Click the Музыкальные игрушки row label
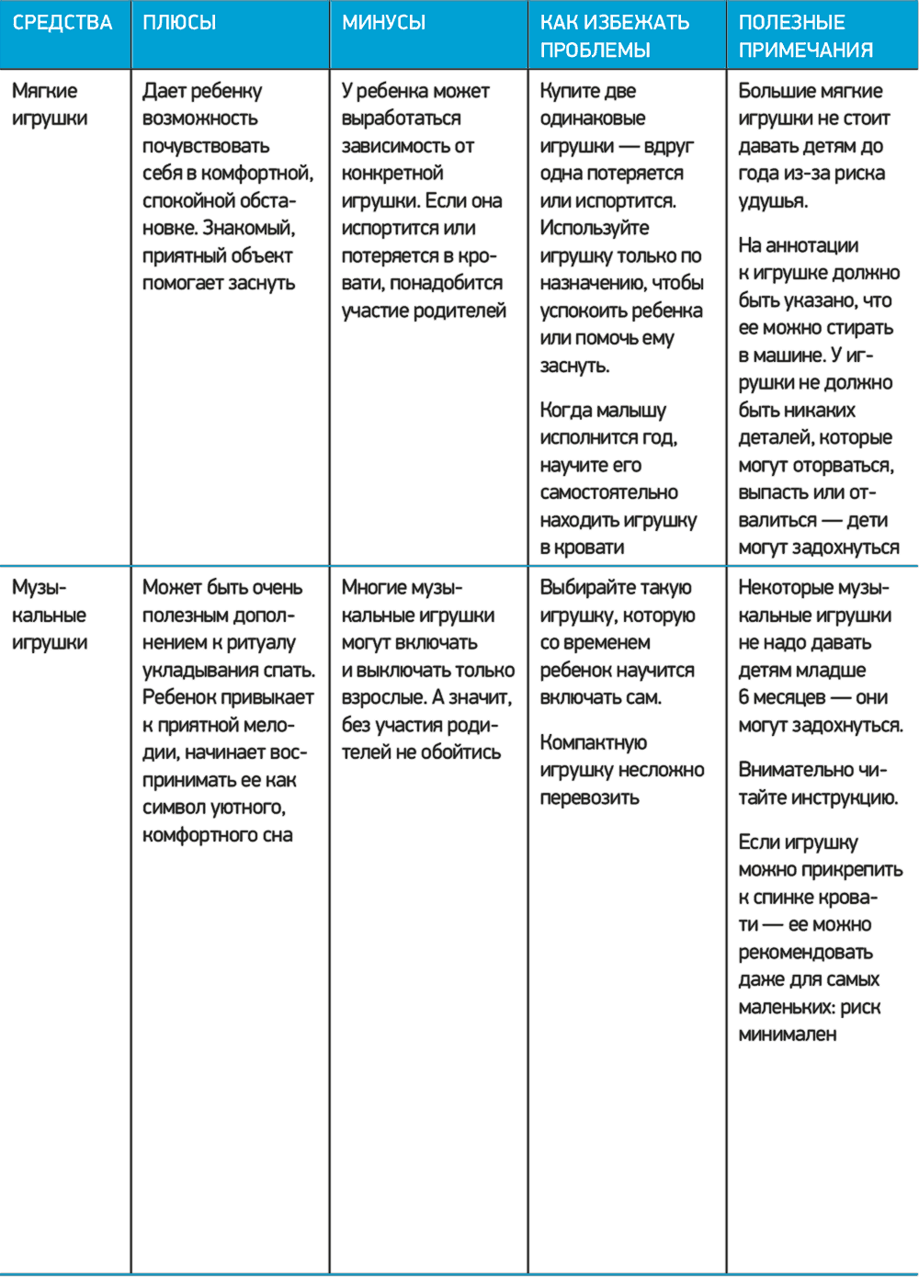This screenshot has width=919, height=1277. click(x=50, y=615)
